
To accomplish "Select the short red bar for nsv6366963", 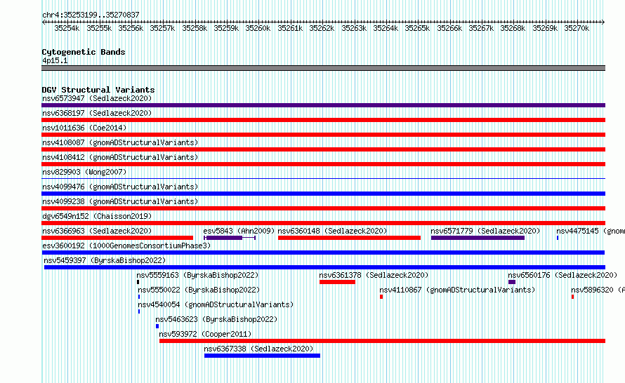I will pyautogui.click(x=117, y=238).
